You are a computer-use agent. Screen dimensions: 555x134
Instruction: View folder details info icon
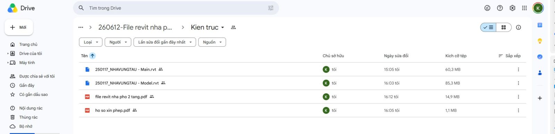pos(519,27)
